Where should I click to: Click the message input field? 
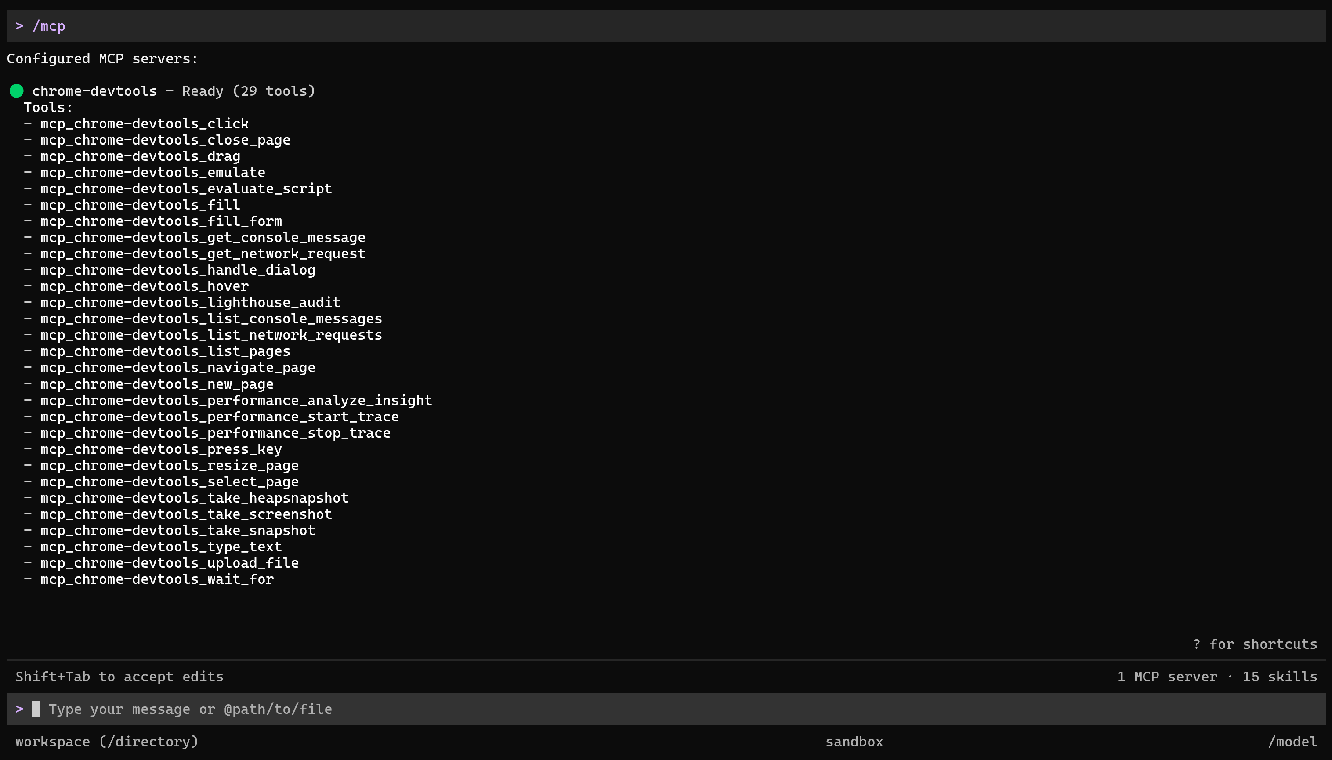[x=666, y=709]
